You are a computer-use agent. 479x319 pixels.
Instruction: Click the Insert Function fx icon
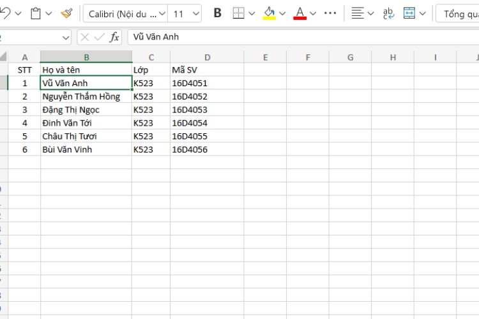pos(114,37)
